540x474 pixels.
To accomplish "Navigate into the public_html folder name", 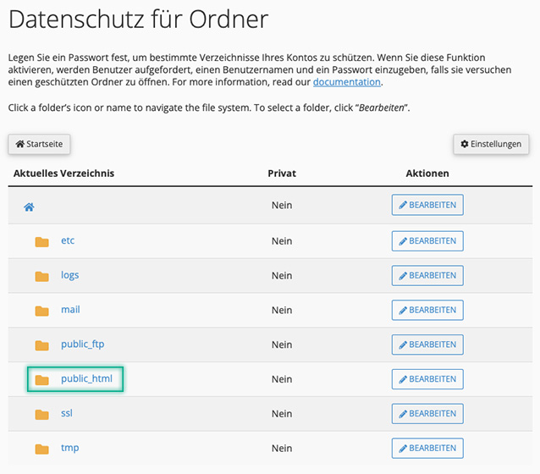I will click(86, 378).
